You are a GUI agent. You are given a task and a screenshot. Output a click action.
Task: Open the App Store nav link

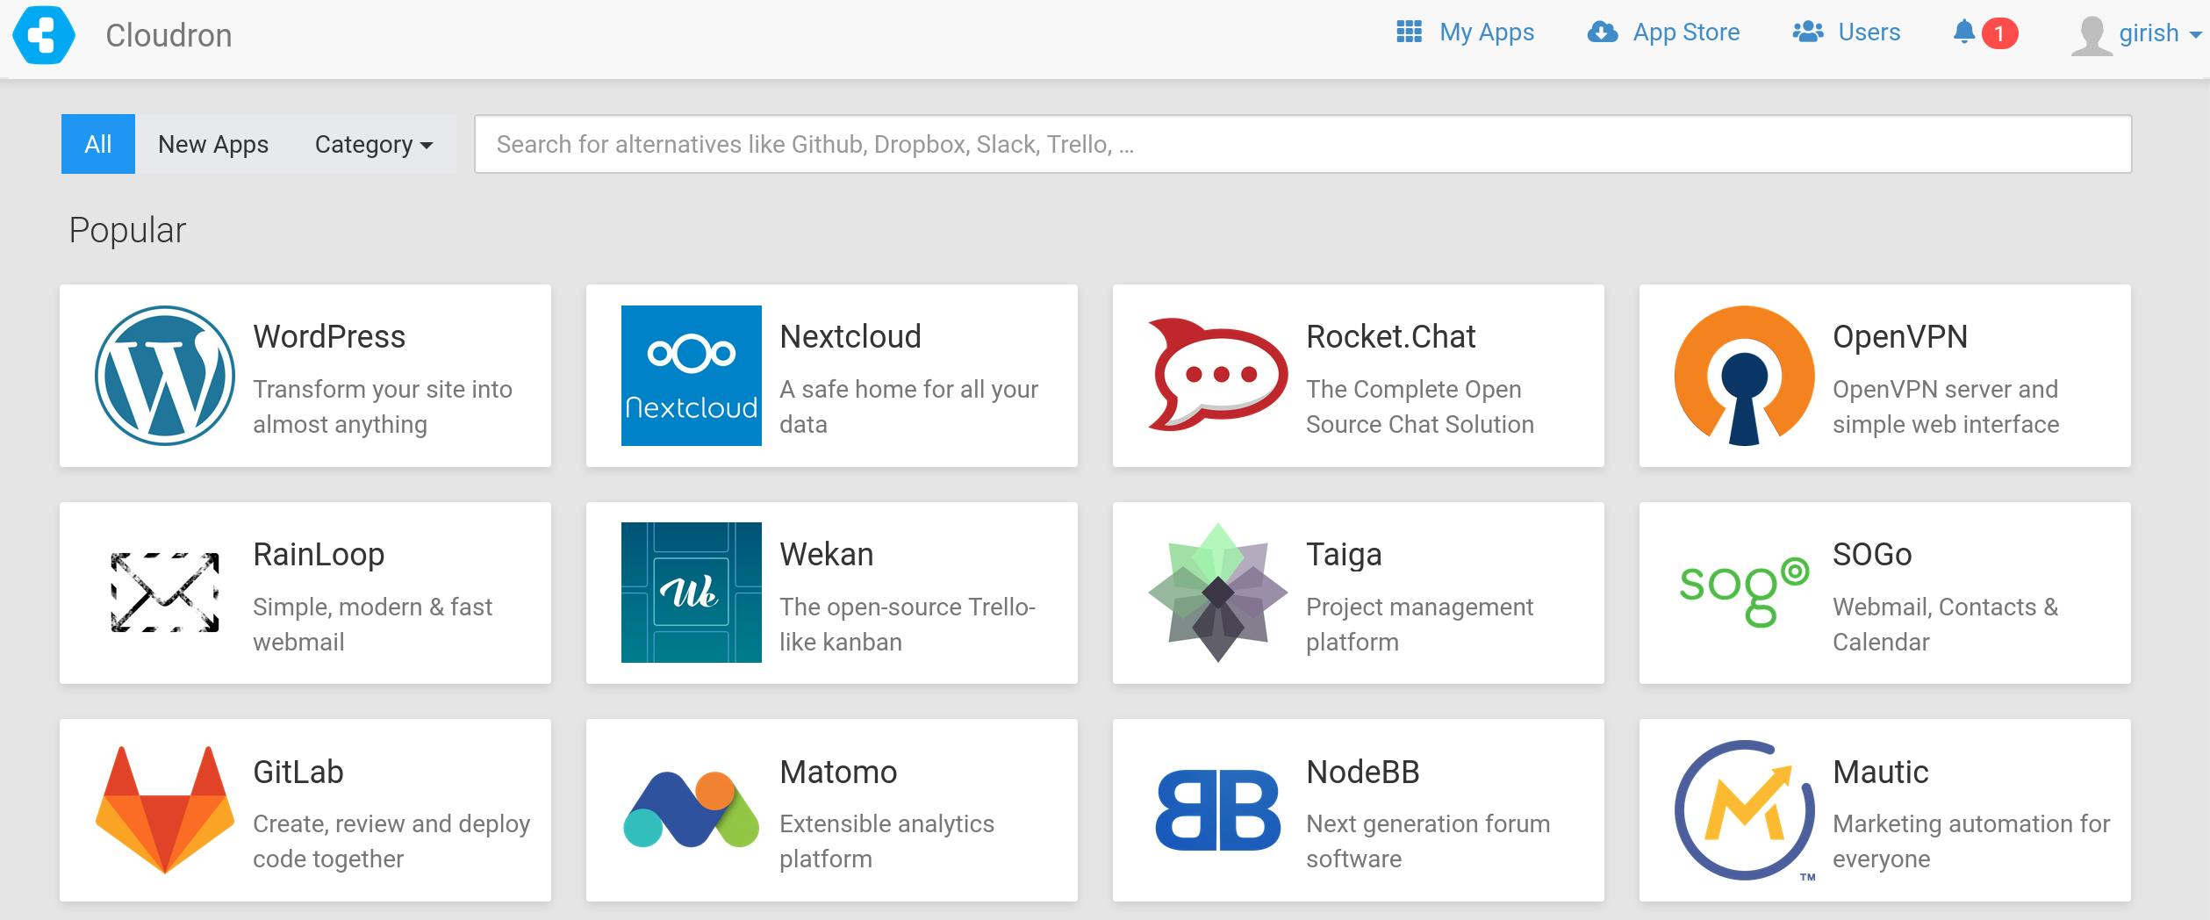tap(1664, 32)
